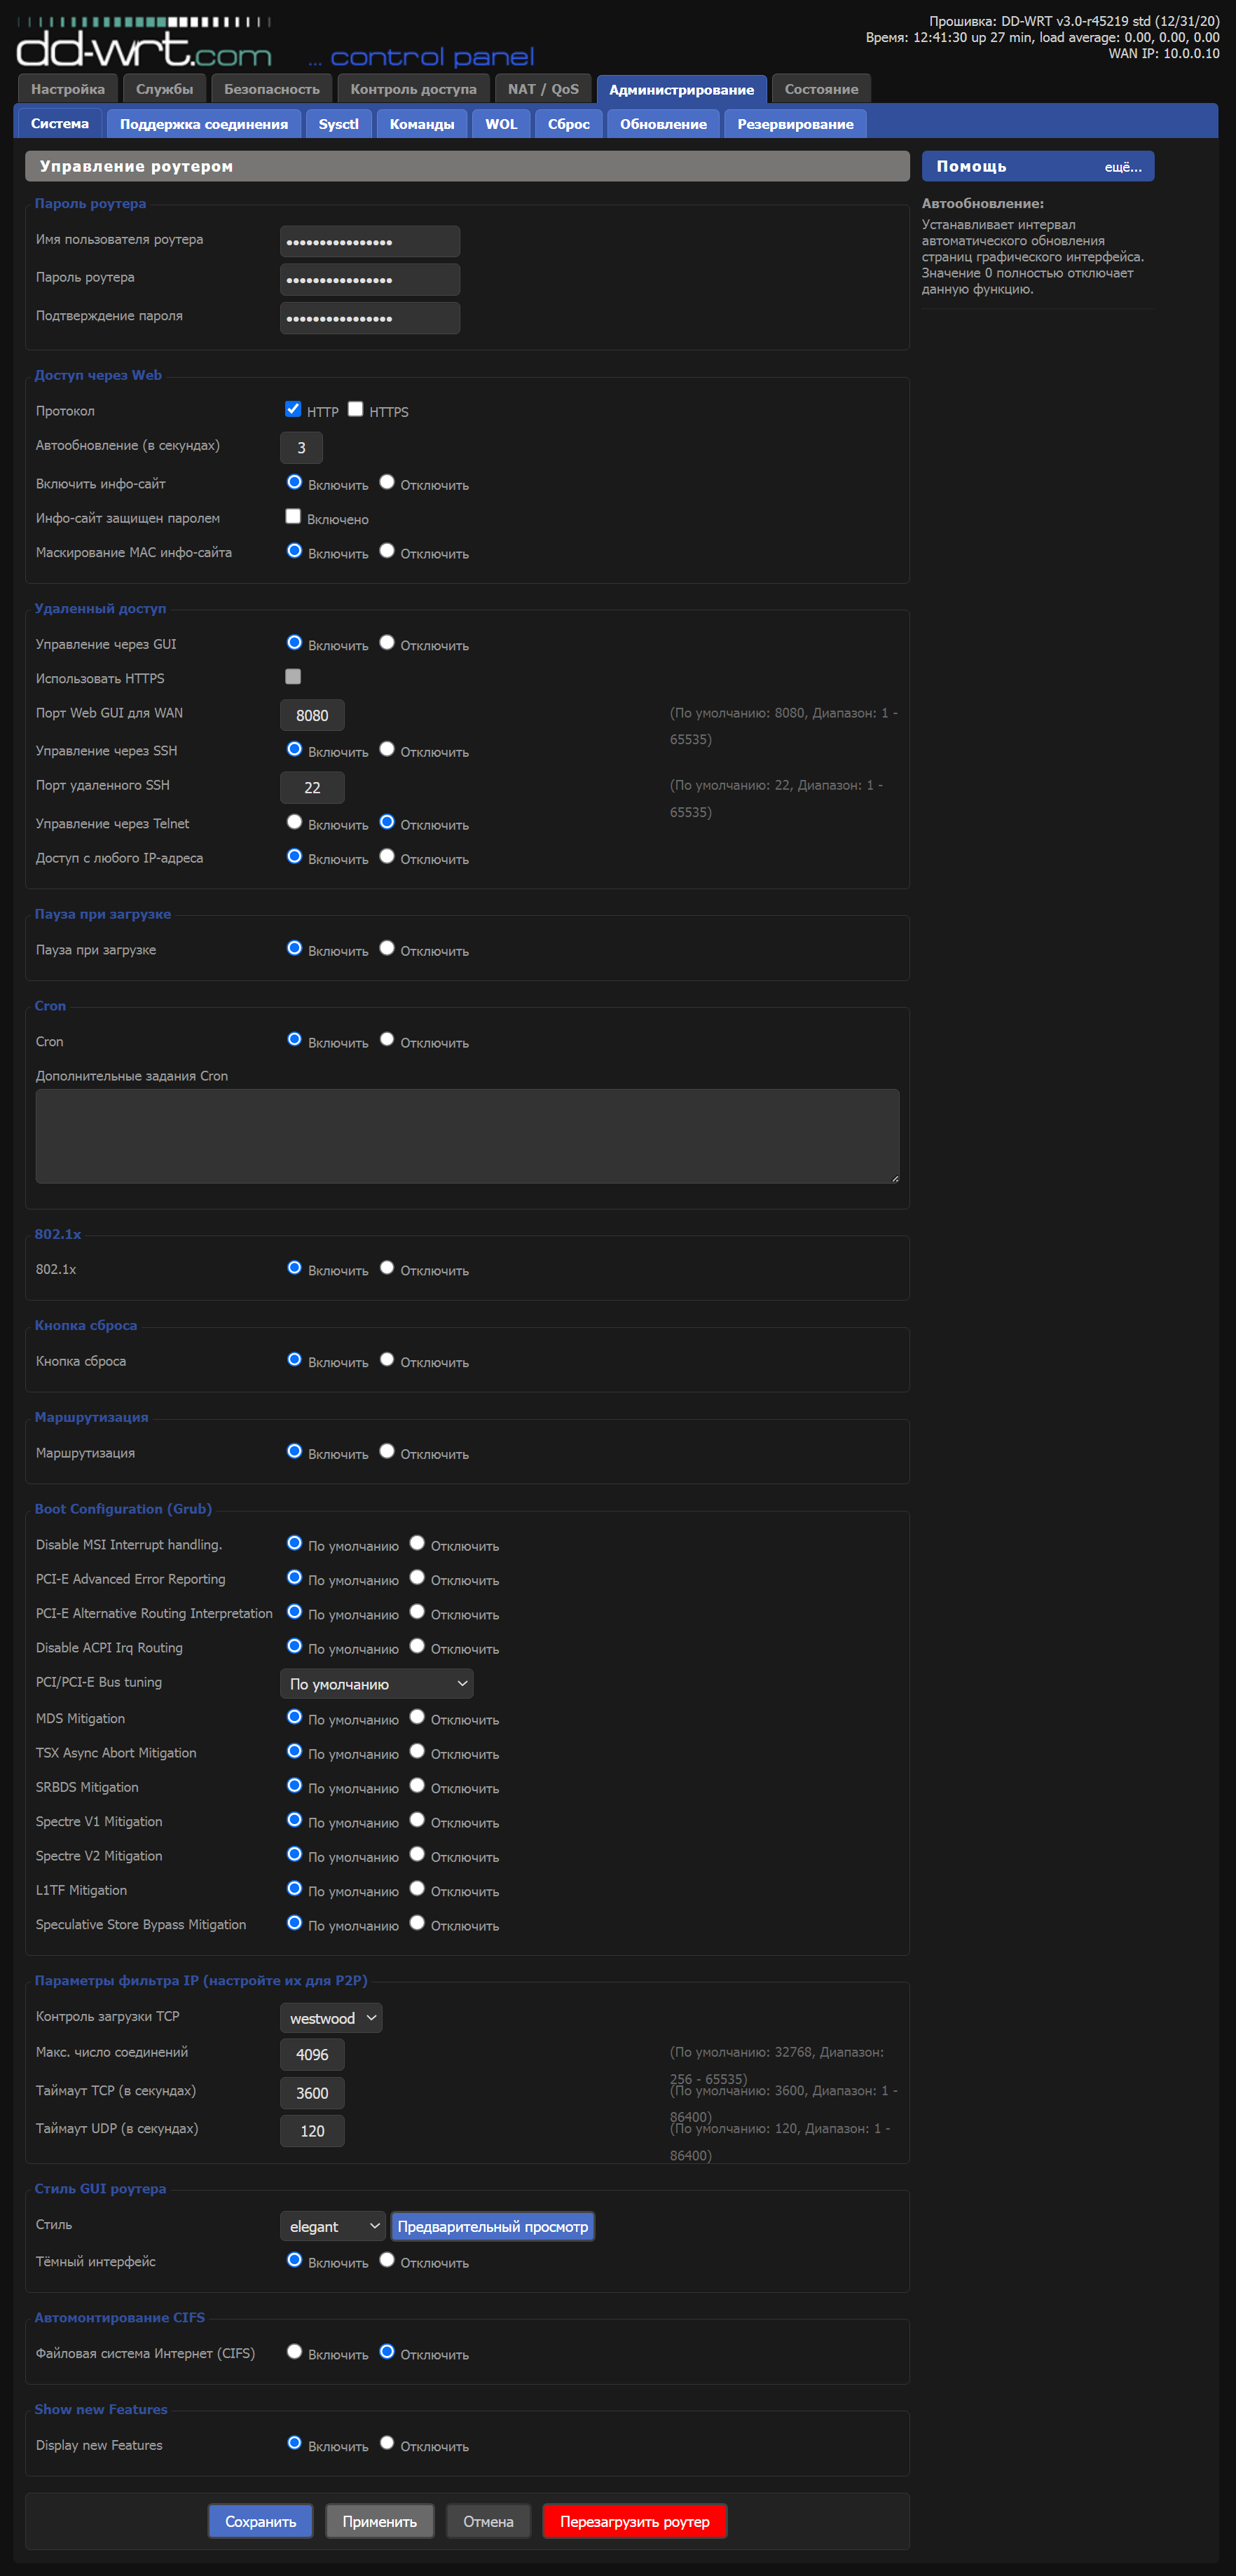This screenshot has height=2576, width=1236.
Task: Select Отключить for Кнопка сброса
Action: pyautogui.click(x=387, y=1359)
